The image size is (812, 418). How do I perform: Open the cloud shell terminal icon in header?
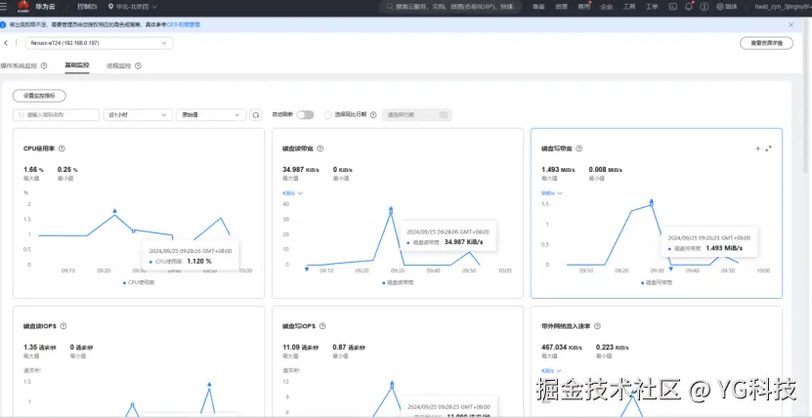coord(672,7)
